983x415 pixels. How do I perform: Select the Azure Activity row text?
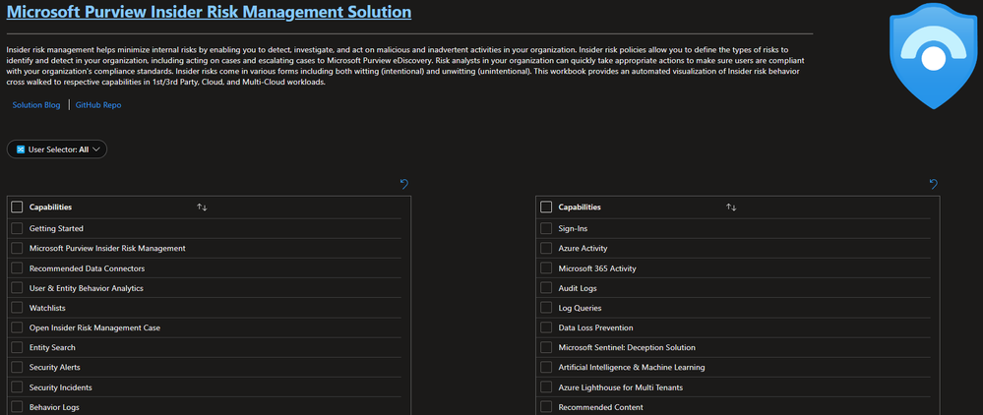pos(584,248)
